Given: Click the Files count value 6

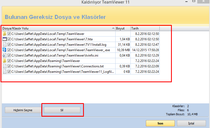Looking at the screenshot, I should pos(188,110).
